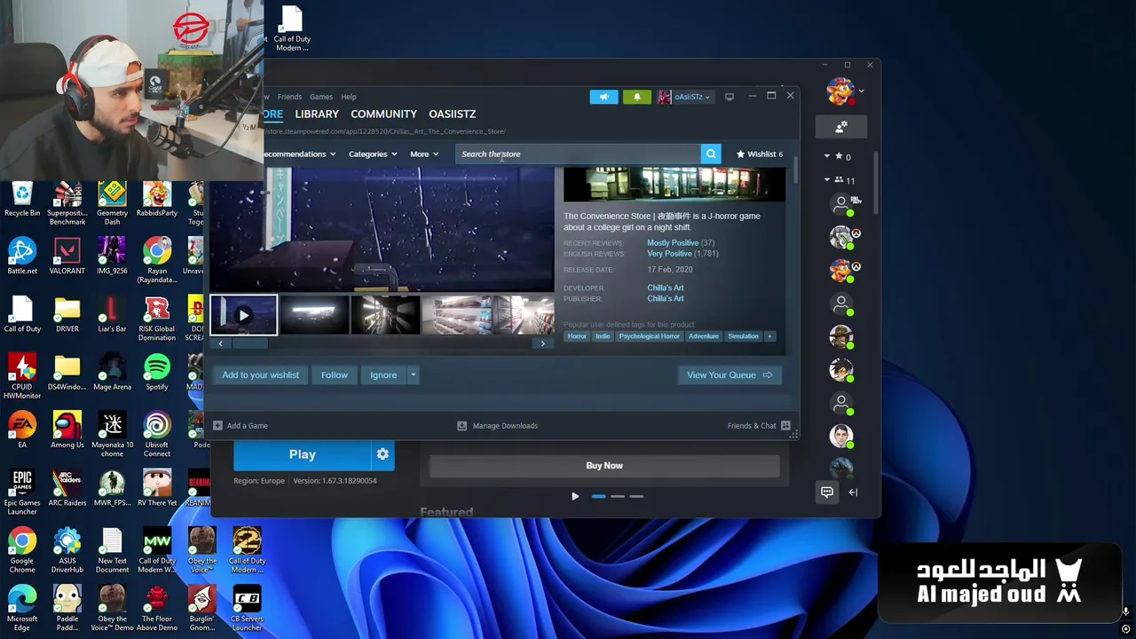Open Microsoft Edge desktop shortcut
Screen dimensions: 1136x639
(x=22, y=609)
